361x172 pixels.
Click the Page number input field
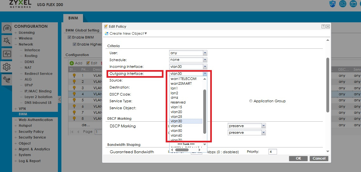pos(99,132)
